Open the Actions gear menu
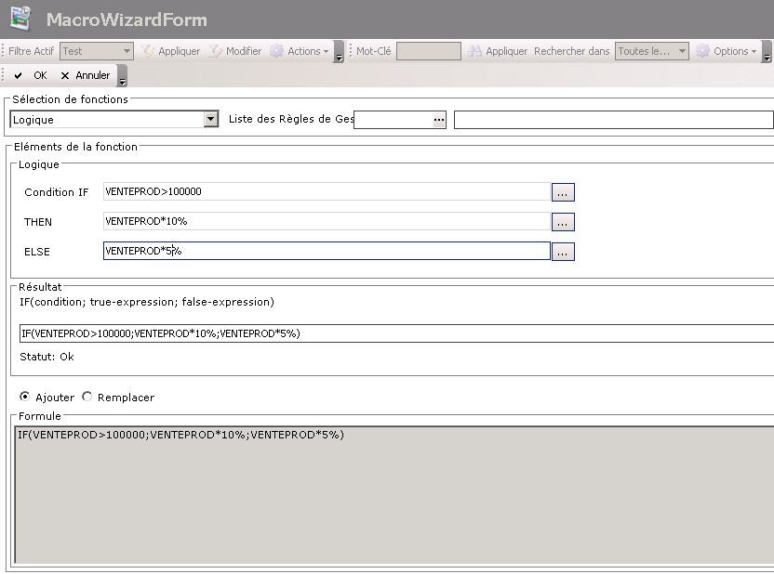Image resolution: width=774 pixels, height=574 pixels. tap(299, 51)
